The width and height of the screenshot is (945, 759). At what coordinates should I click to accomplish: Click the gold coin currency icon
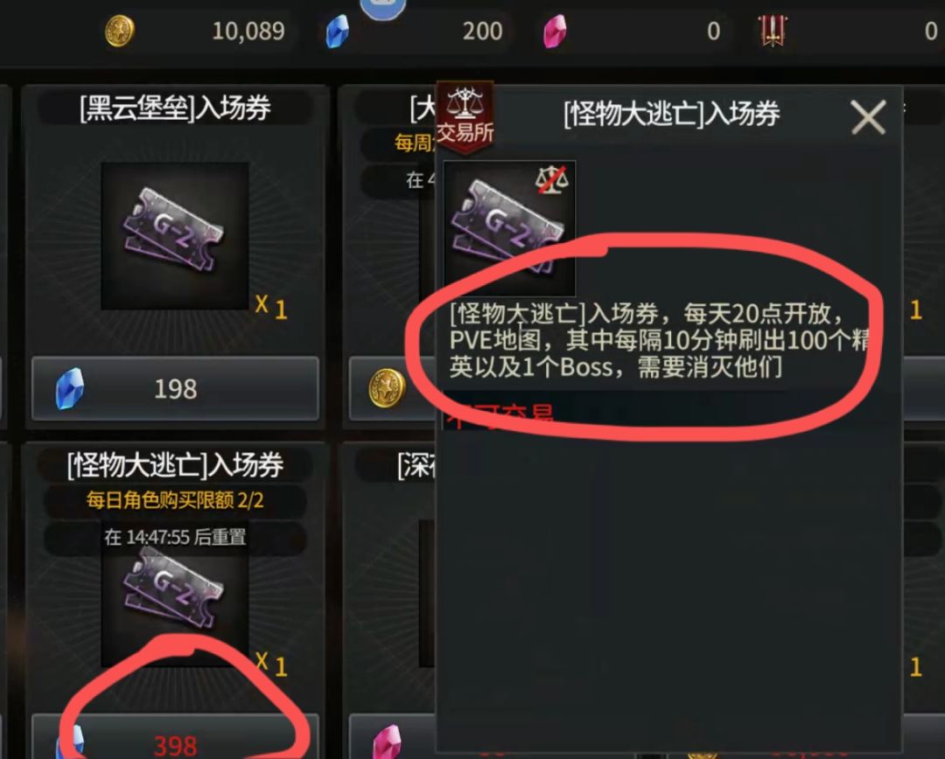pos(119,31)
